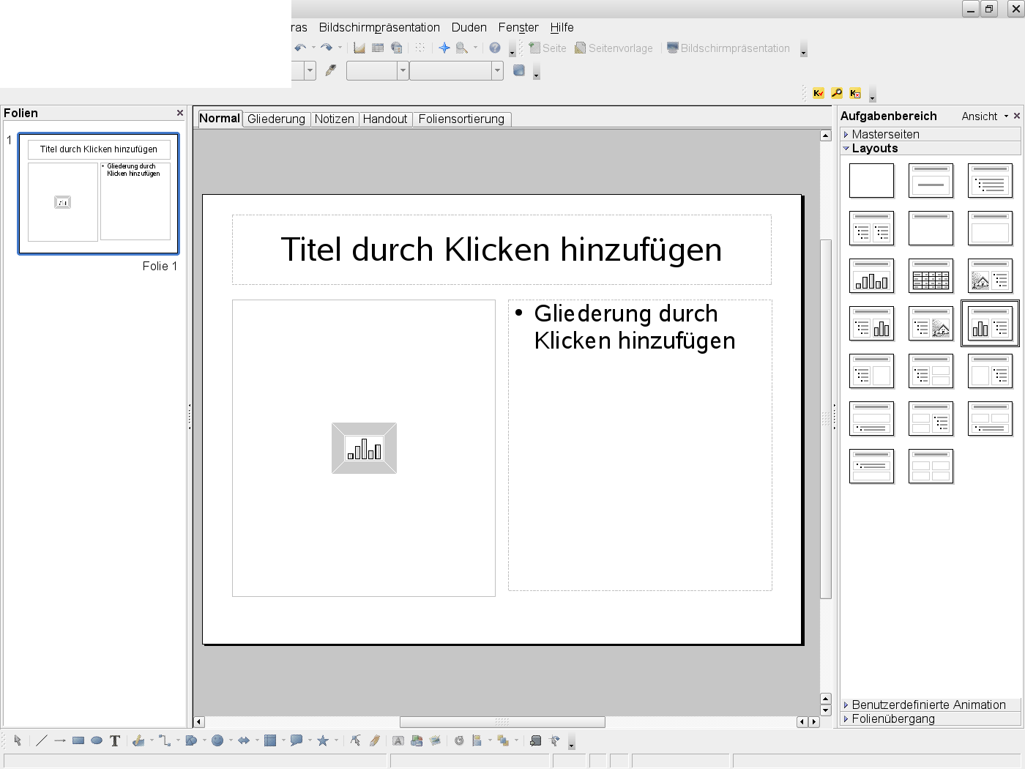Select the Text tool in drawing toolbar
This screenshot has width=1025, height=769.
click(115, 740)
